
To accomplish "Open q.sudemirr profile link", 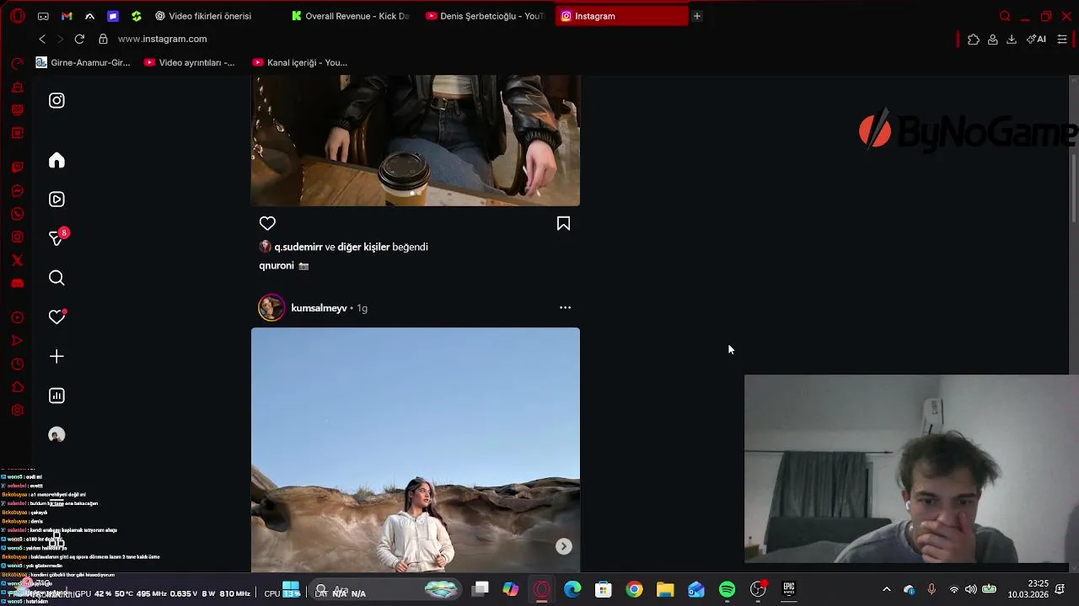I will click(x=298, y=247).
